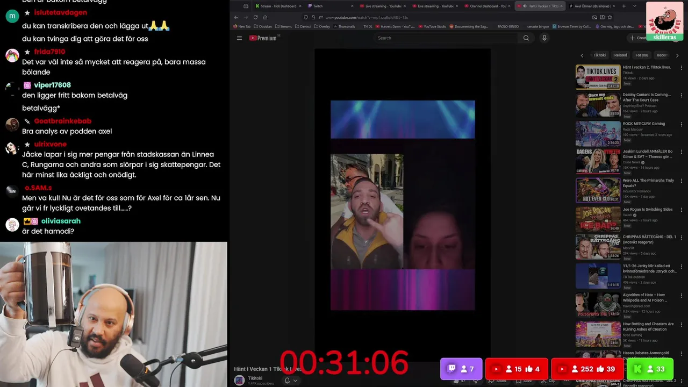
Task: Close the Hänt i Veckan 1 tab
Action: (x=562, y=6)
